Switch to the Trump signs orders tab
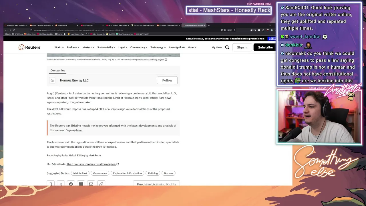Image resolution: width=366 pixels, height=206 pixels. coord(15,25)
